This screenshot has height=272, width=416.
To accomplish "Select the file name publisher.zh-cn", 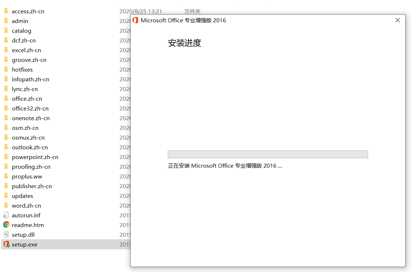I will (x=32, y=186).
